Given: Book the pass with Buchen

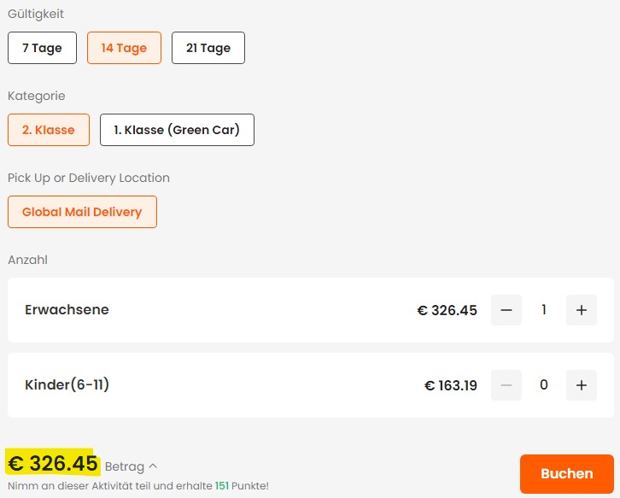Looking at the screenshot, I should tap(567, 474).
